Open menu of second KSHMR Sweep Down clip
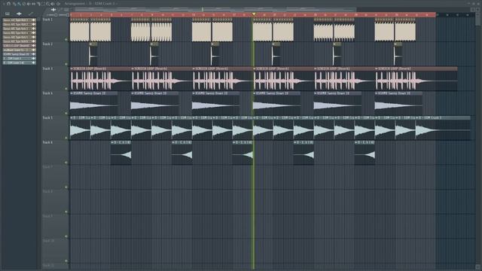 [x=133, y=93]
